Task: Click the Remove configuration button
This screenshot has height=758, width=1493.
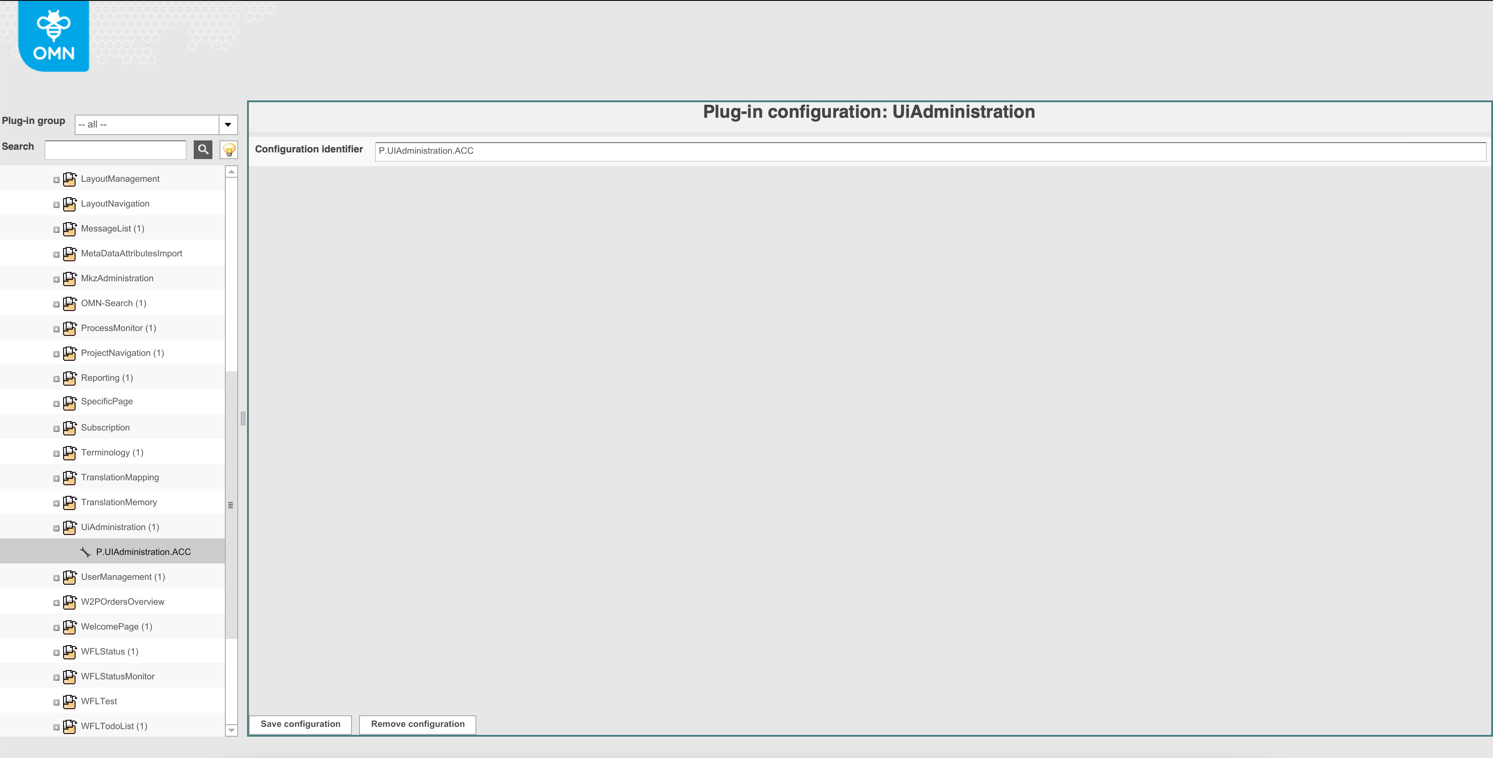Action: click(x=417, y=724)
